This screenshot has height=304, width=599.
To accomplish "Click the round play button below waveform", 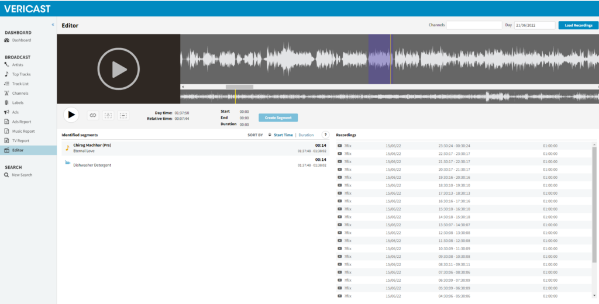I will pos(70,115).
